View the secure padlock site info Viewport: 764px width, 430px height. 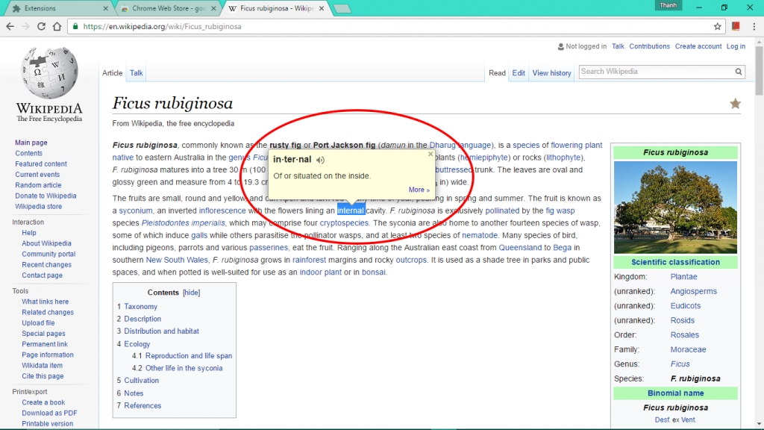pyautogui.click(x=75, y=26)
